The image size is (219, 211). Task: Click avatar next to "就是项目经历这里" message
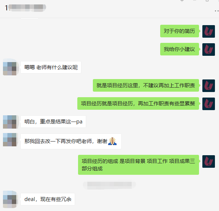point(209,86)
